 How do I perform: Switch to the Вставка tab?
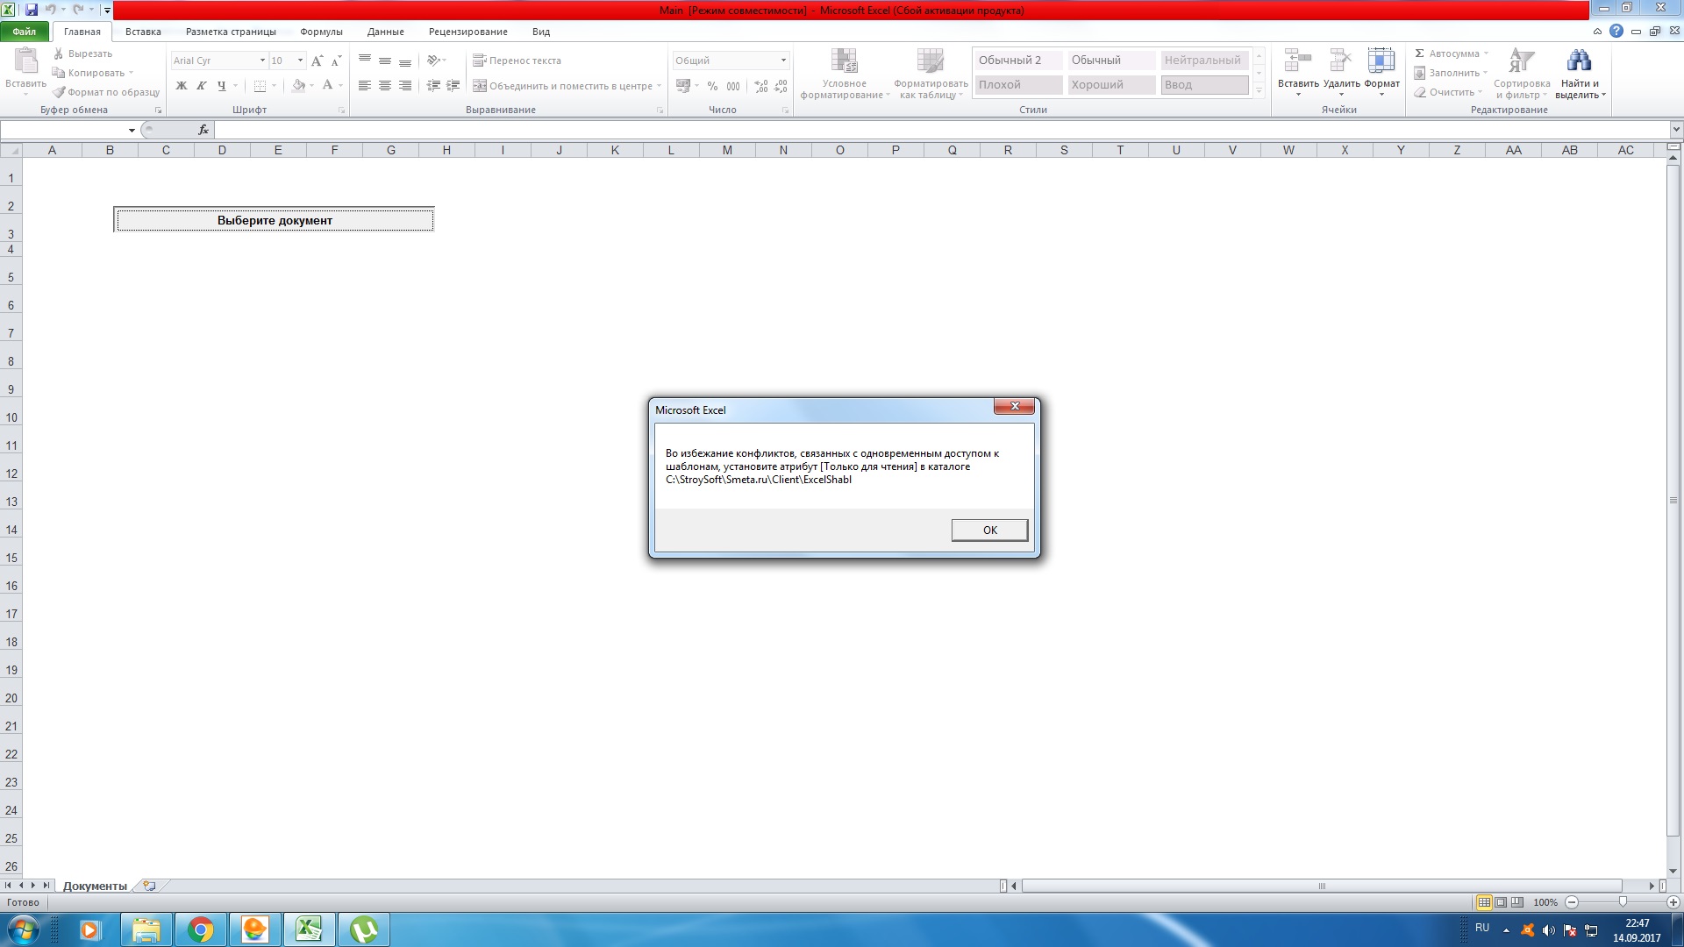pyautogui.click(x=143, y=32)
